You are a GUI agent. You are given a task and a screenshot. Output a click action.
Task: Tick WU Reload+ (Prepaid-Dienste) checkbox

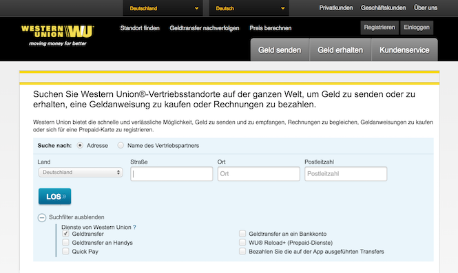(x=242, y=242)
